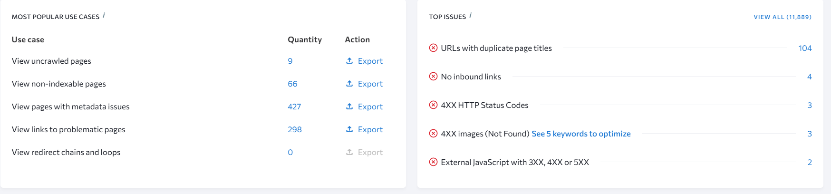This screenshot has width=831, height=194.
Task: Click export icon for non-indexable pages
Action: (349, 84)
